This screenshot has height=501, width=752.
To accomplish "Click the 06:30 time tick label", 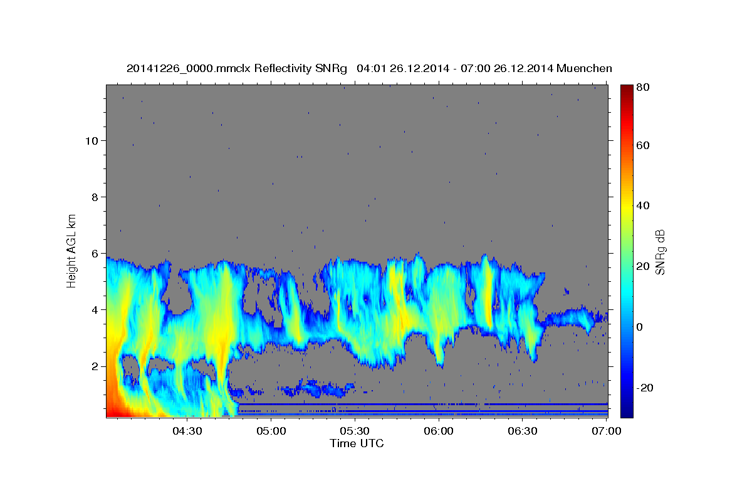I will point(523,431).
